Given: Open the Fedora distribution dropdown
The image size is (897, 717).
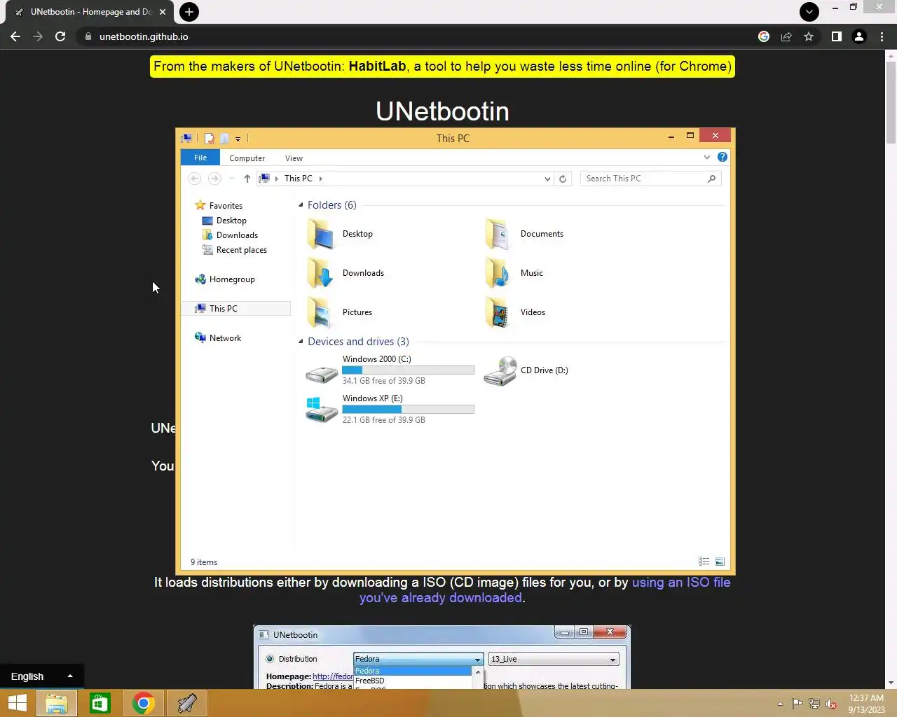Looking at the screenshot, I should (418, 659).
